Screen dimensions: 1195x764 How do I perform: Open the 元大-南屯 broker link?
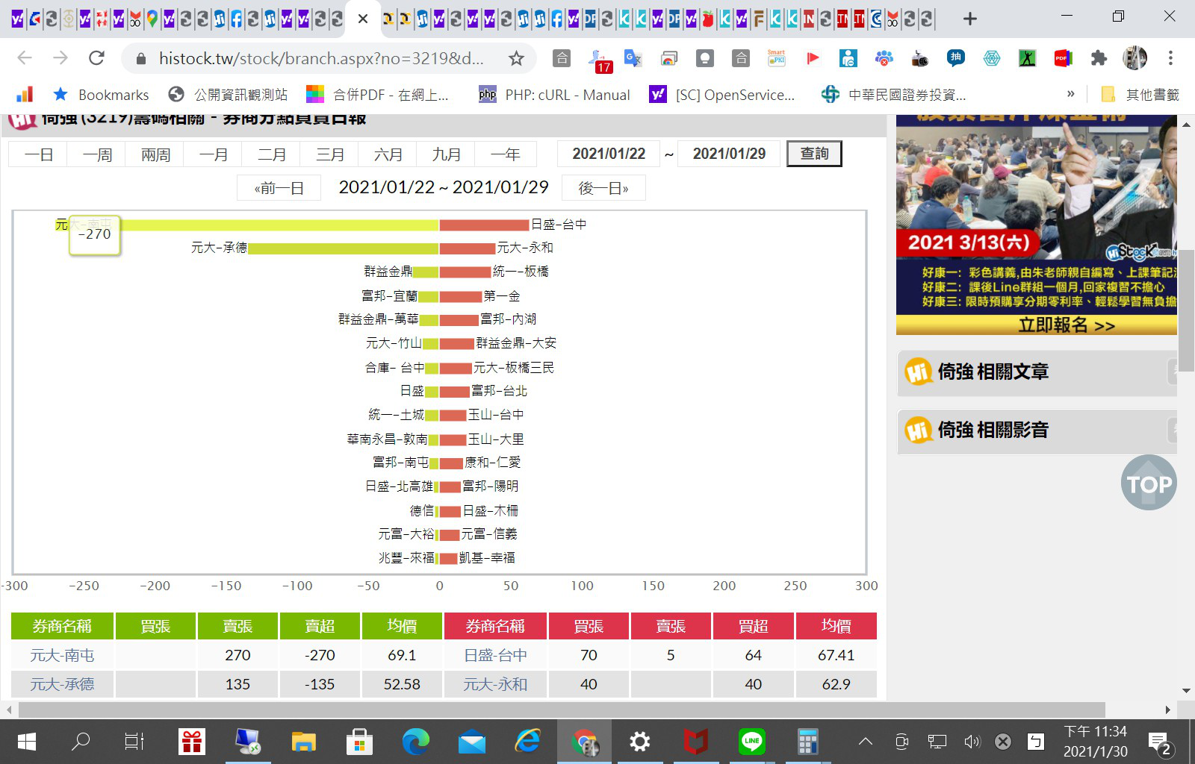tap(62, 655)
